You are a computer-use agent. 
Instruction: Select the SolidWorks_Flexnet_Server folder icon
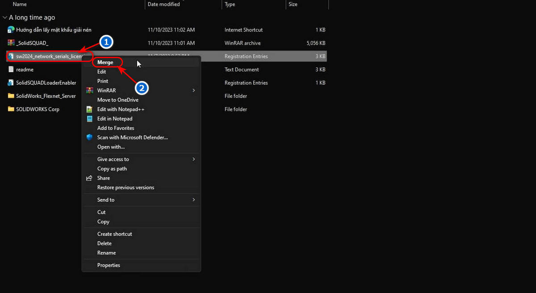point(11,96)
